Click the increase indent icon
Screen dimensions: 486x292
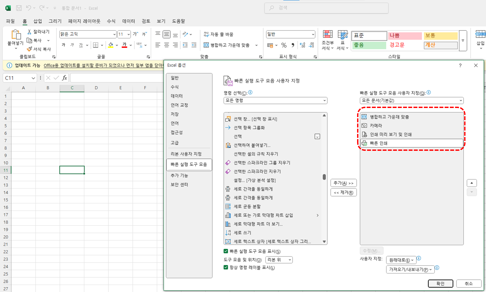tap(194, 45)
